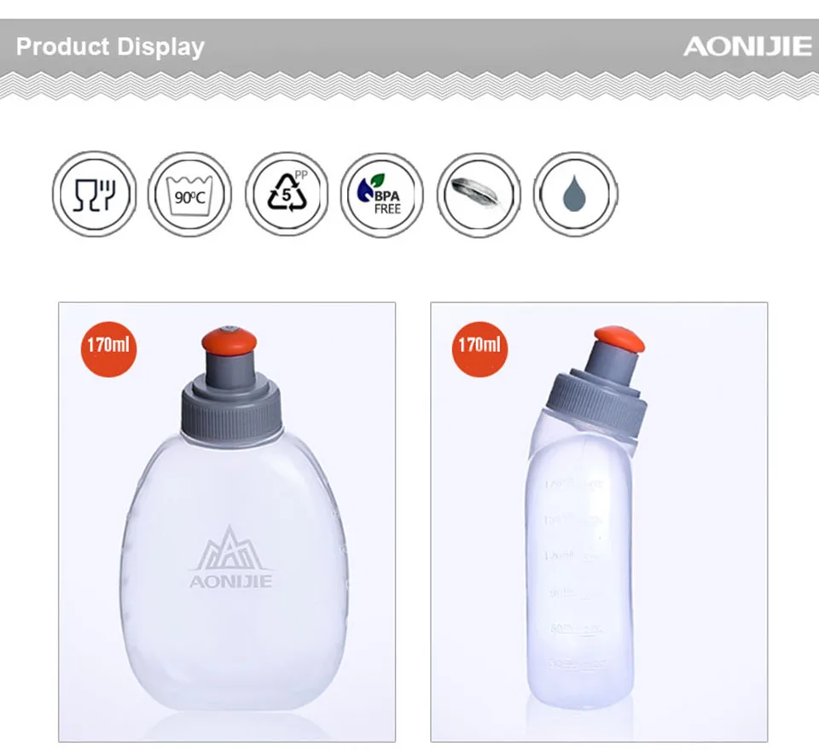The width and height of the screenshot is (819, 753).
Task: Click the lightweight feather icon
Action: [479, 195]
